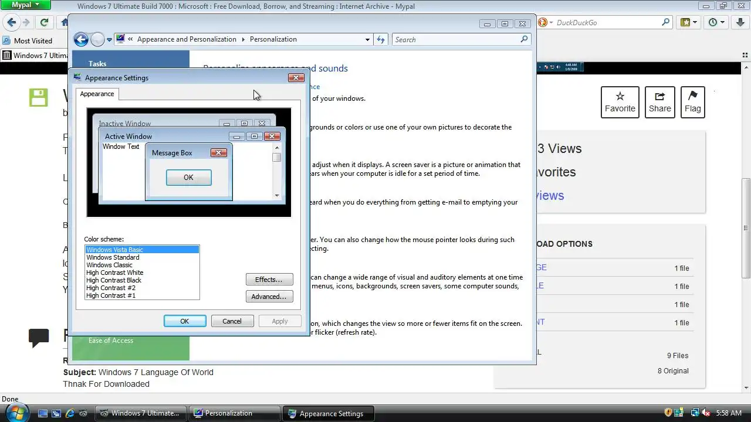Open the Mypal application menu button
Viewport: 751px width, 422px height.
point(25,5)
